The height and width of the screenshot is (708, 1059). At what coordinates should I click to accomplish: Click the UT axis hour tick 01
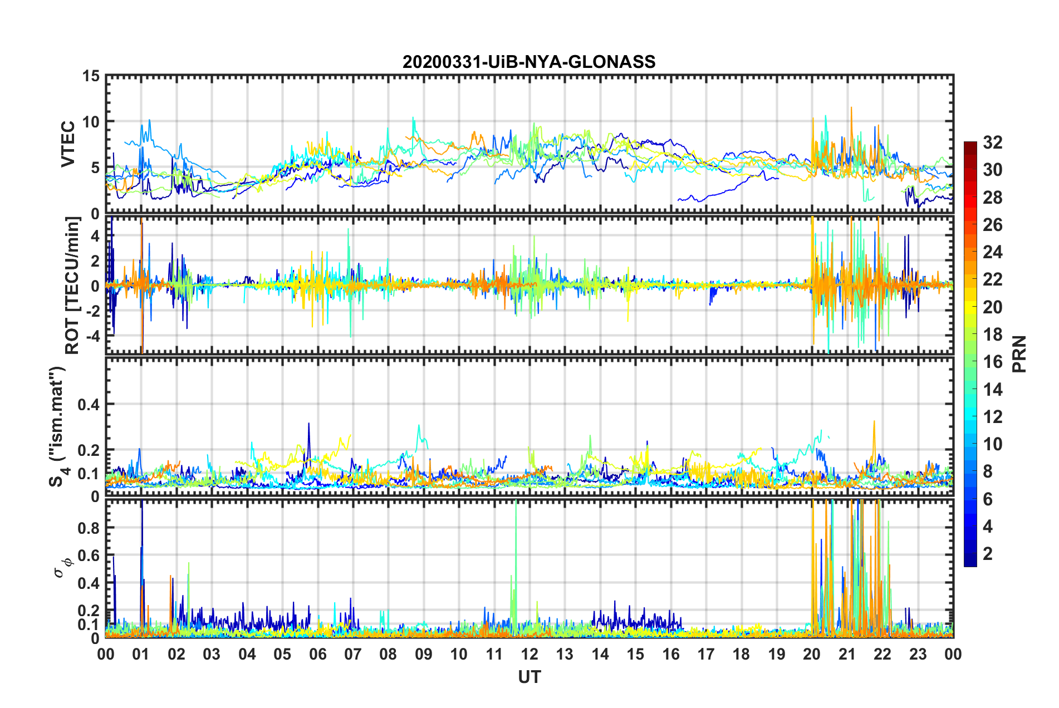[x=141, y=655]
